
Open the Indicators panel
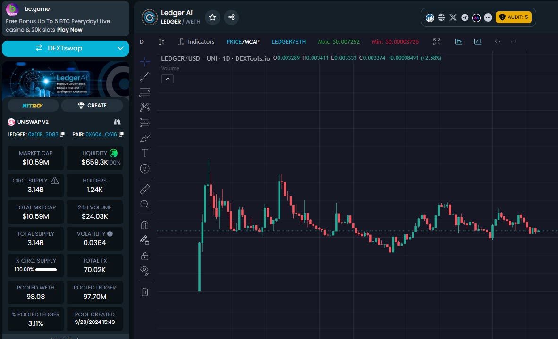point(196,41)
